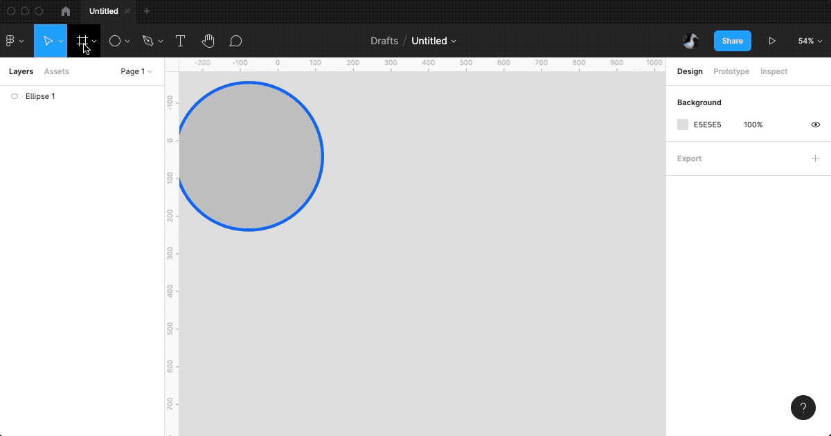
Task: Select the Text tool
Action: pos(180,41)
